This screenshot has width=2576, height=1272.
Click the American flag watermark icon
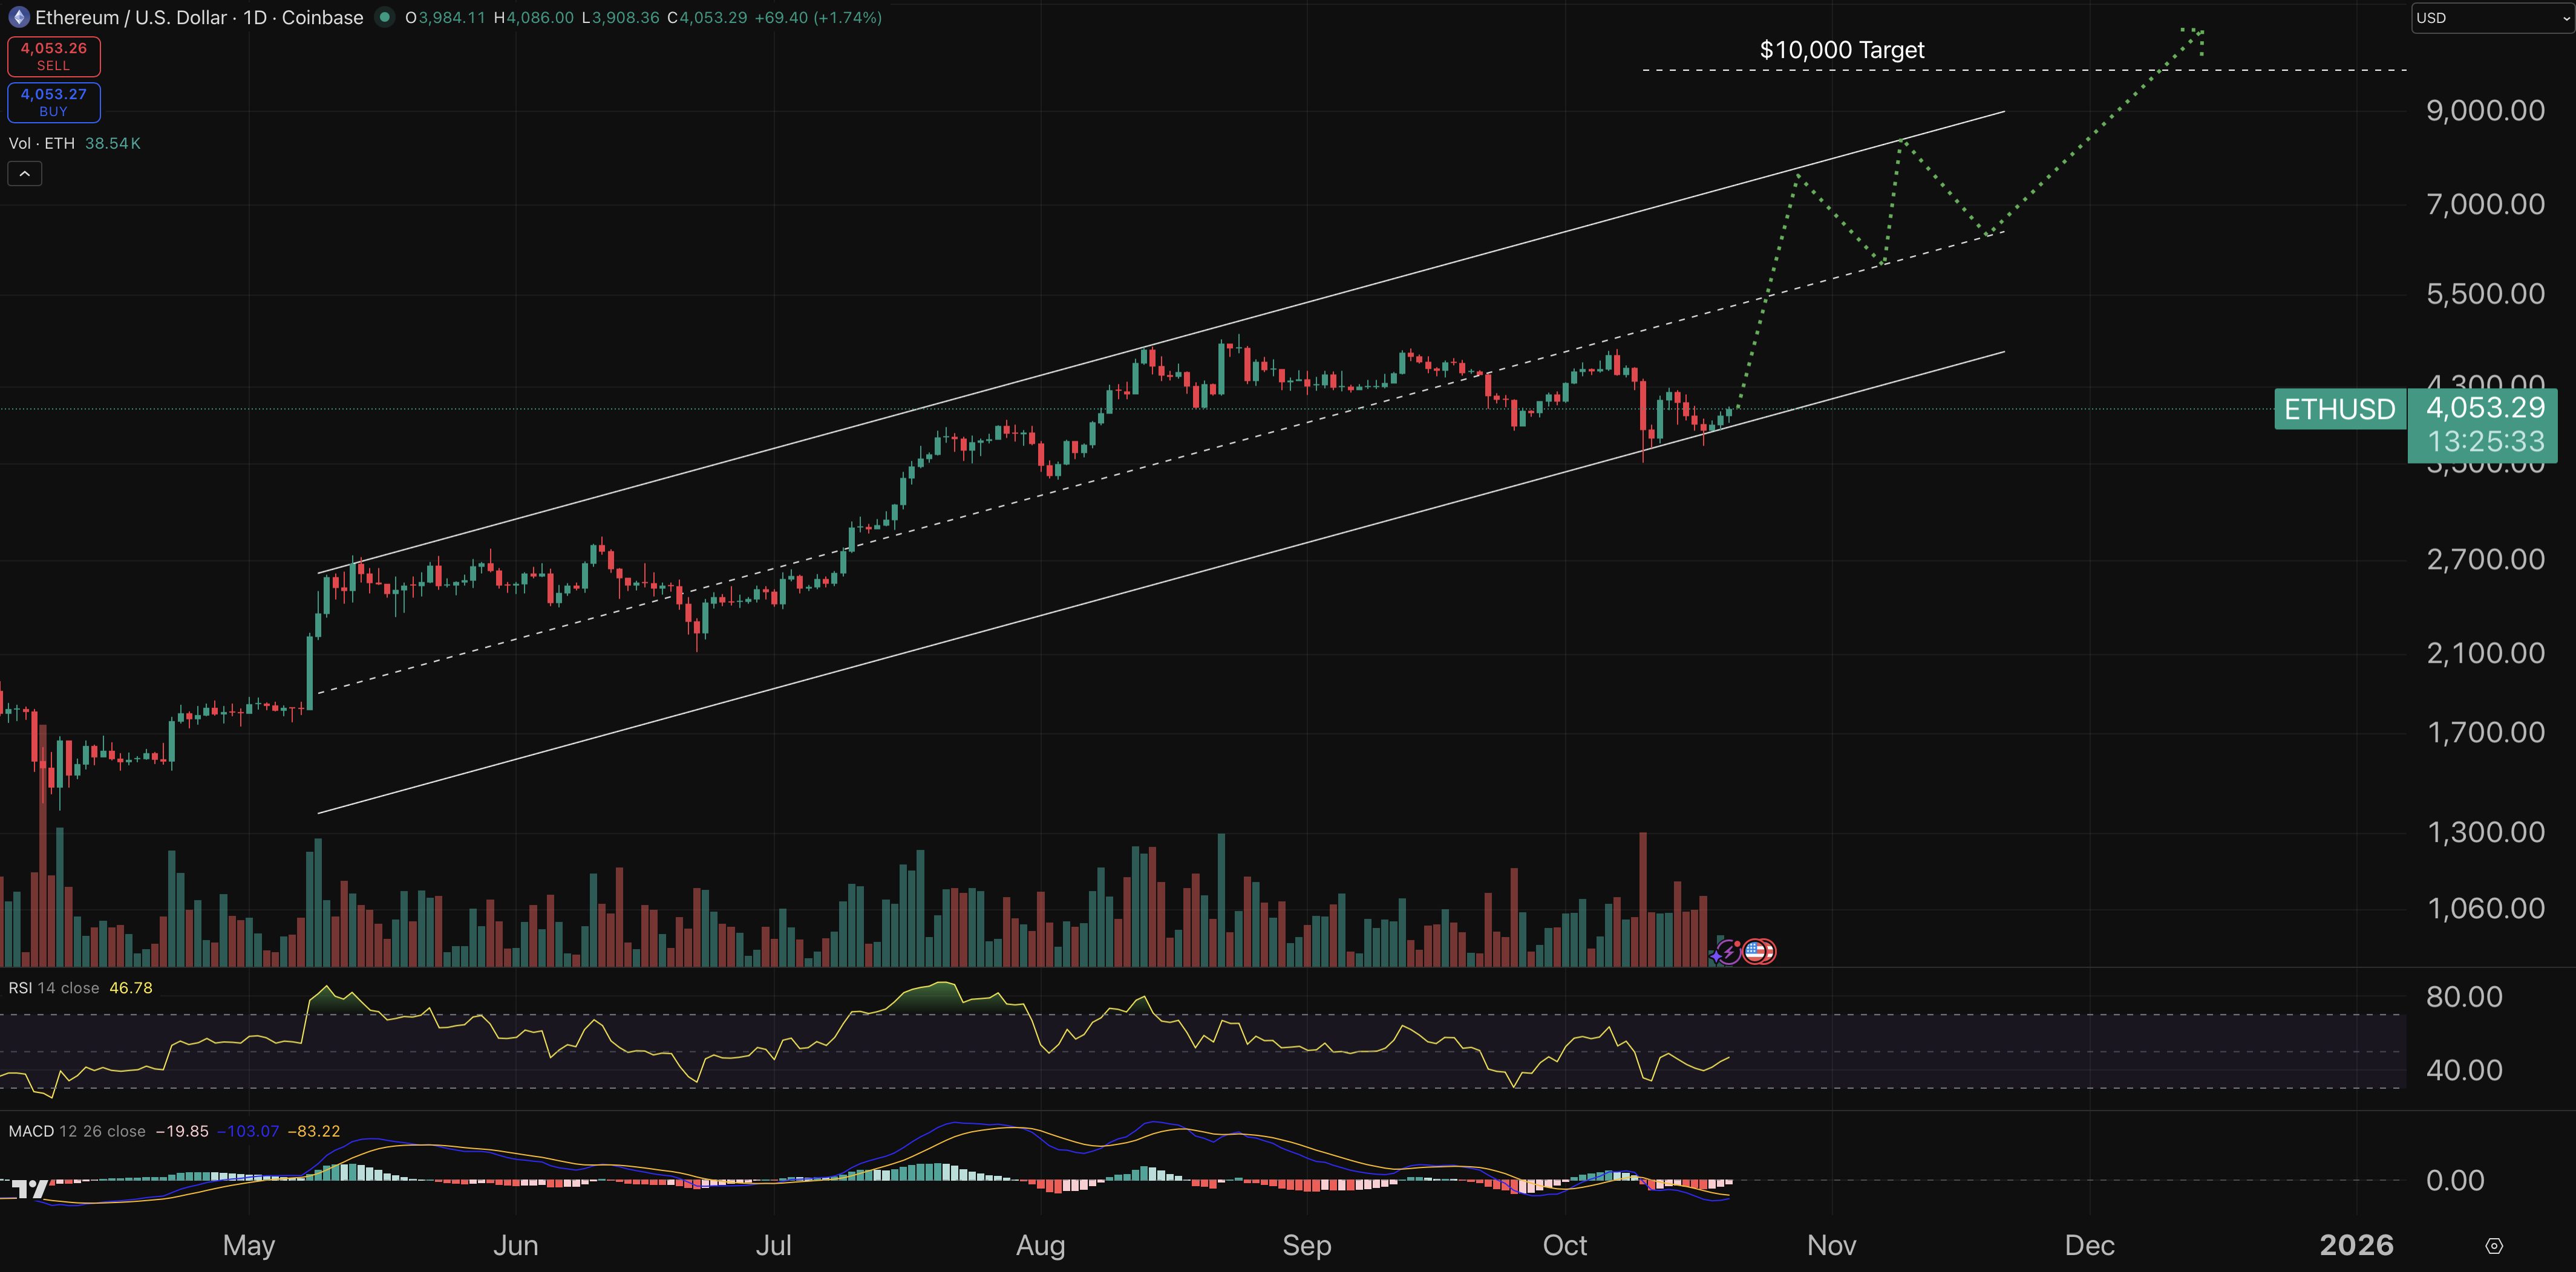[x=1757, y=952]
